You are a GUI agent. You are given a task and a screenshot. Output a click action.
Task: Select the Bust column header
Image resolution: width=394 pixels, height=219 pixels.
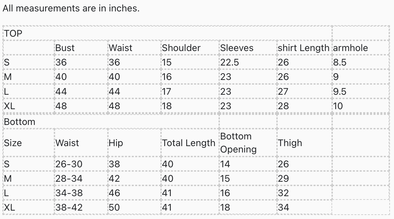pyautogui.click(x=65, y=48)
